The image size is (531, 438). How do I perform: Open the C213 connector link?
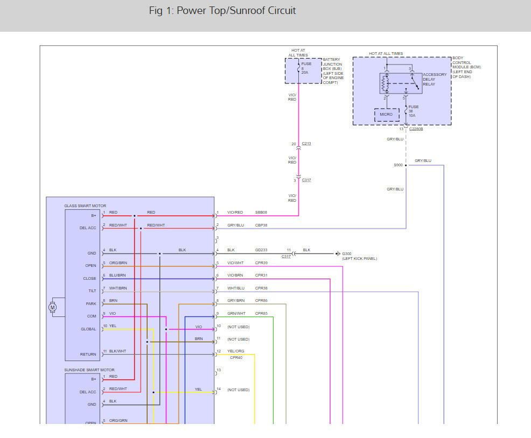(306, 144)
